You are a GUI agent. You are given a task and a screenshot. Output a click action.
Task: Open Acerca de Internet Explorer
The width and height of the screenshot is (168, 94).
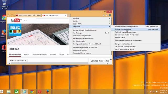tap(90, 53)
